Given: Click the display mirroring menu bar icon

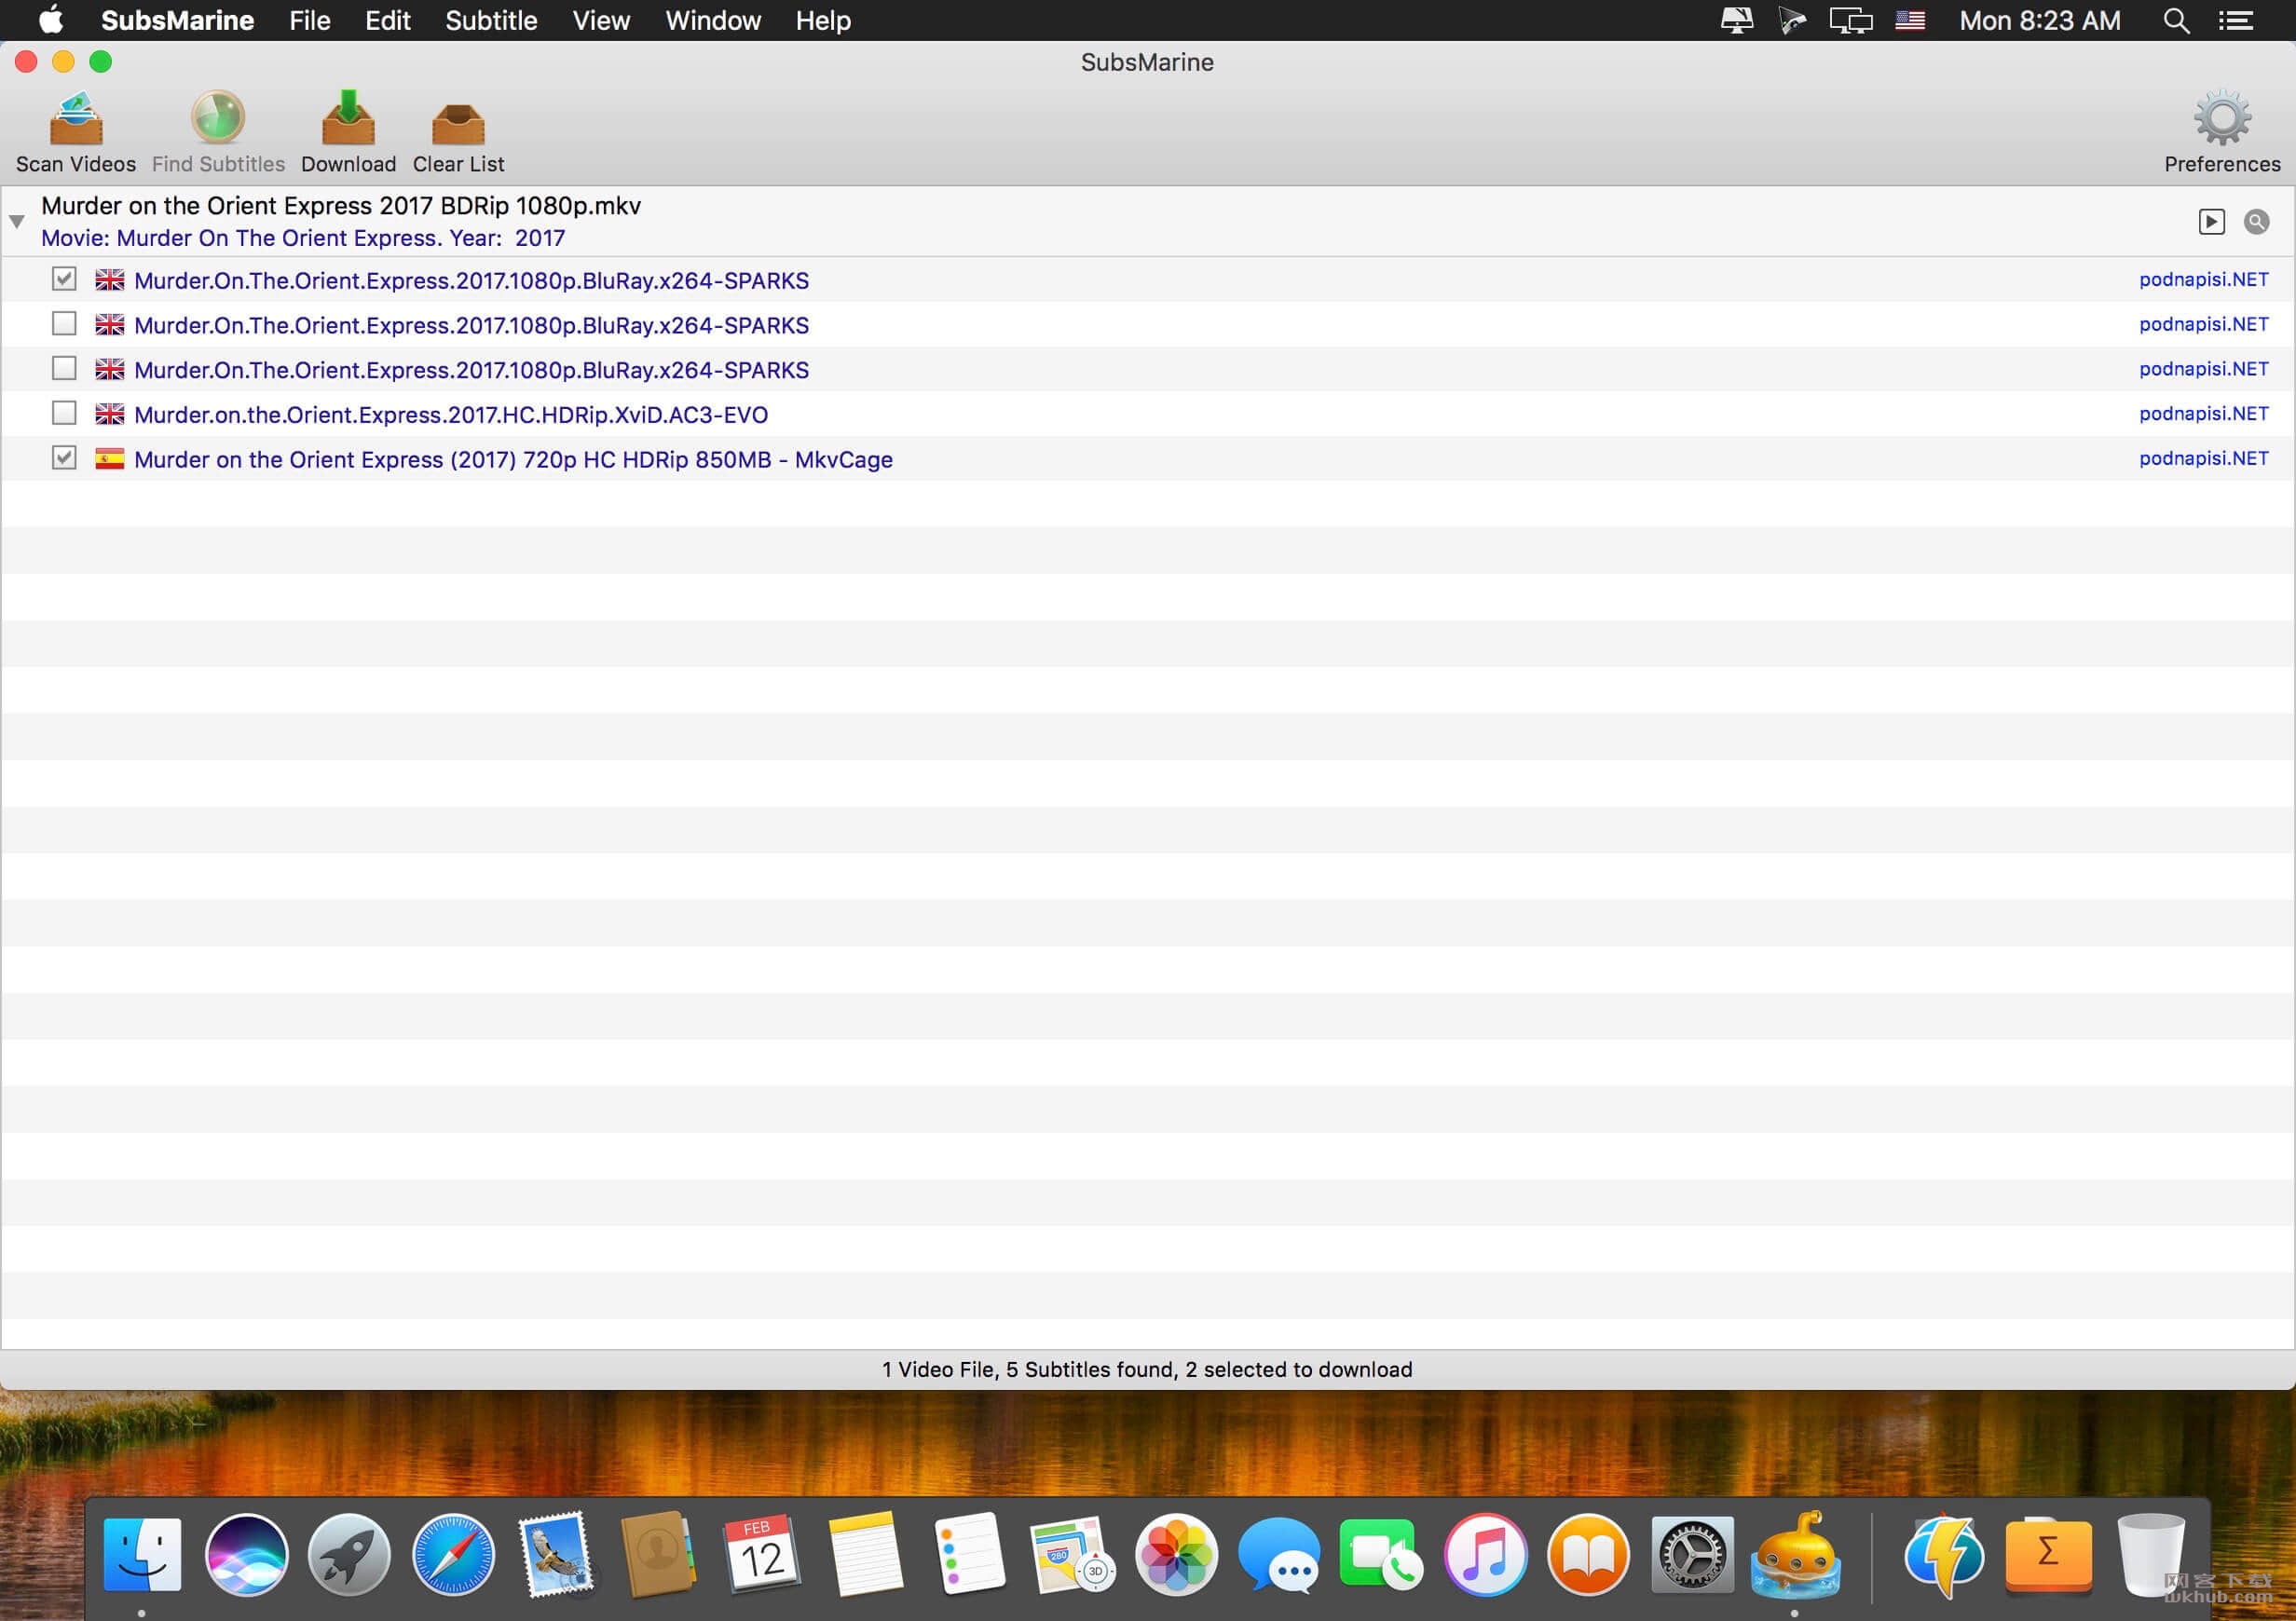Looking at the screenshot, I should (x=1851, y=20).
